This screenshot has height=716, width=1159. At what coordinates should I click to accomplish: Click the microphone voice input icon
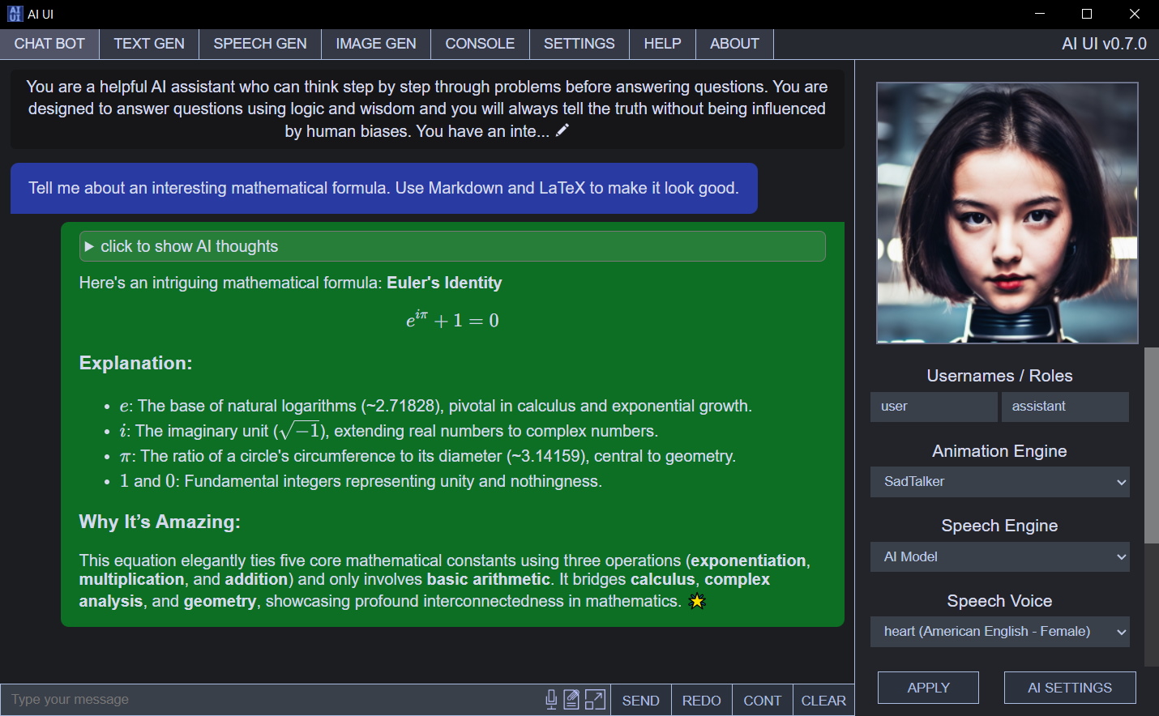coord(551,700)
